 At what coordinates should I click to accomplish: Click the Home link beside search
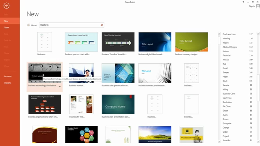(x=34, y=25)
